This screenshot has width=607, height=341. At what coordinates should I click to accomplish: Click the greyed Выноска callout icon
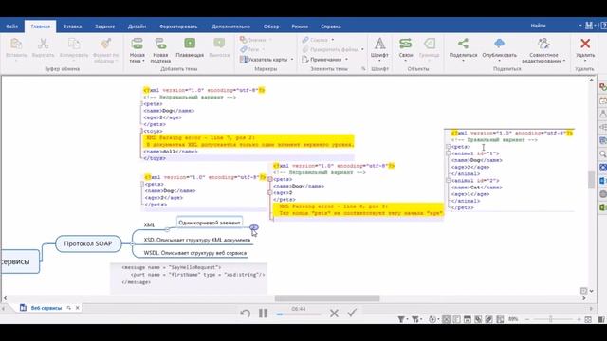click(219, 44)
